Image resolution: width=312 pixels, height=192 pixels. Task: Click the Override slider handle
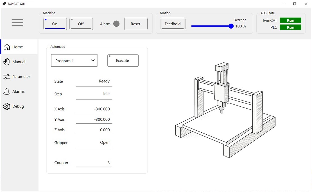tap(231, 26)
